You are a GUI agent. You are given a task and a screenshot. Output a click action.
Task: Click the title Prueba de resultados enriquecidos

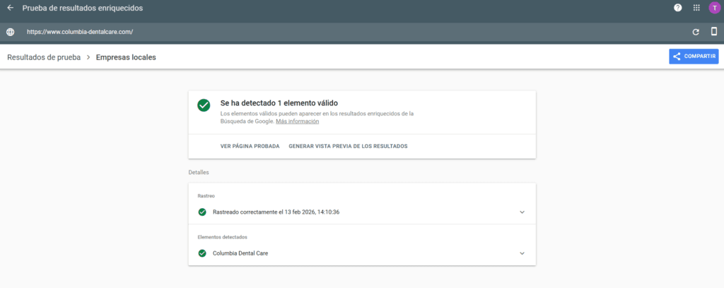pyautogui.click(x=83, y=8)
